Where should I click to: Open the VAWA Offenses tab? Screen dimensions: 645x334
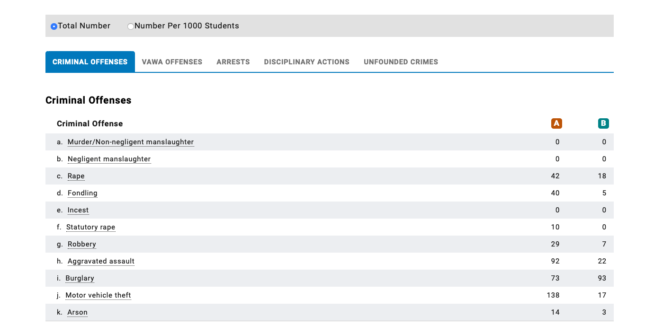coord(172,62)
